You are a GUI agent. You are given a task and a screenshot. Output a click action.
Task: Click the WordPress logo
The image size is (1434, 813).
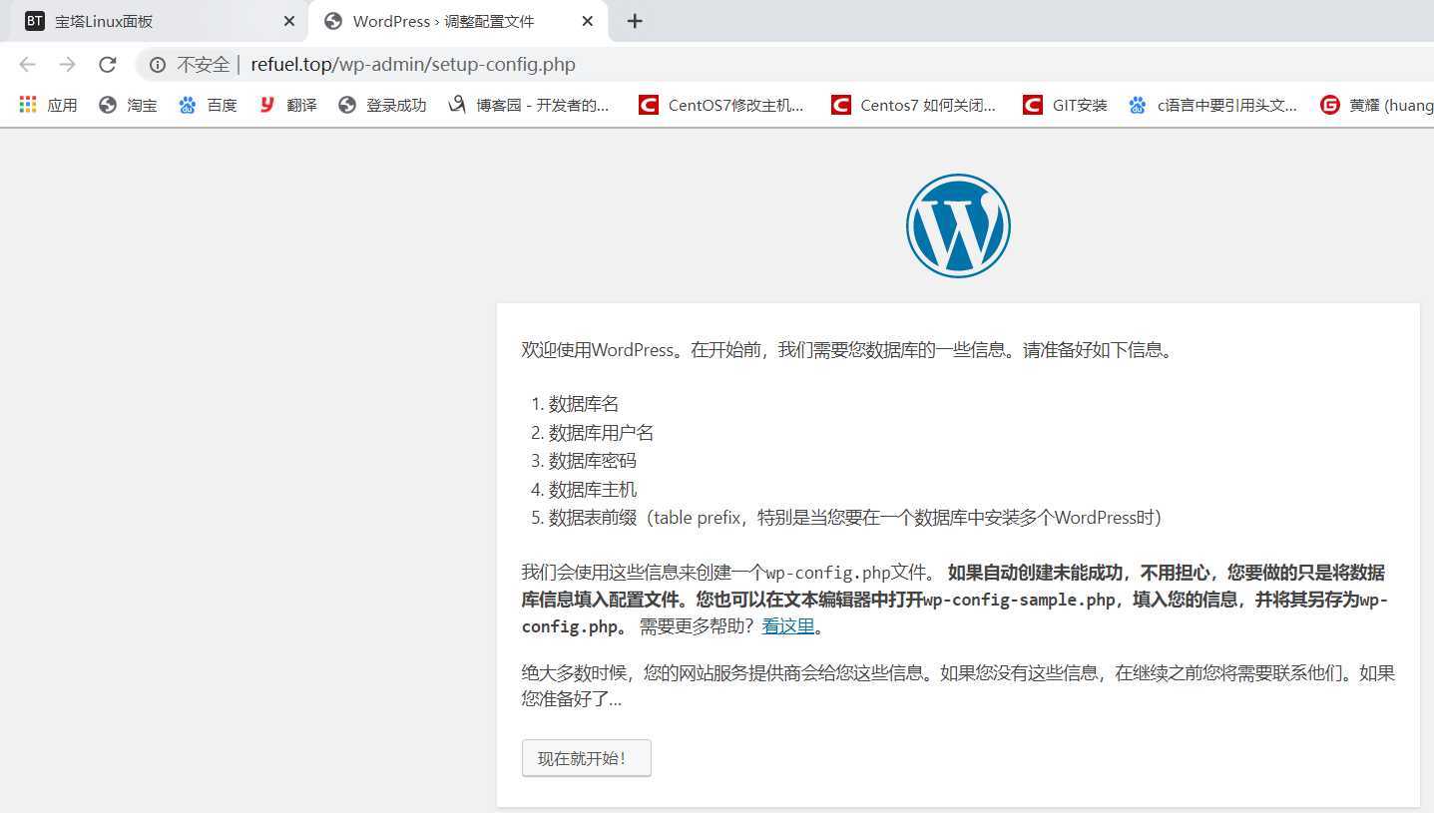pyautogui.click(x=958, y=225)
